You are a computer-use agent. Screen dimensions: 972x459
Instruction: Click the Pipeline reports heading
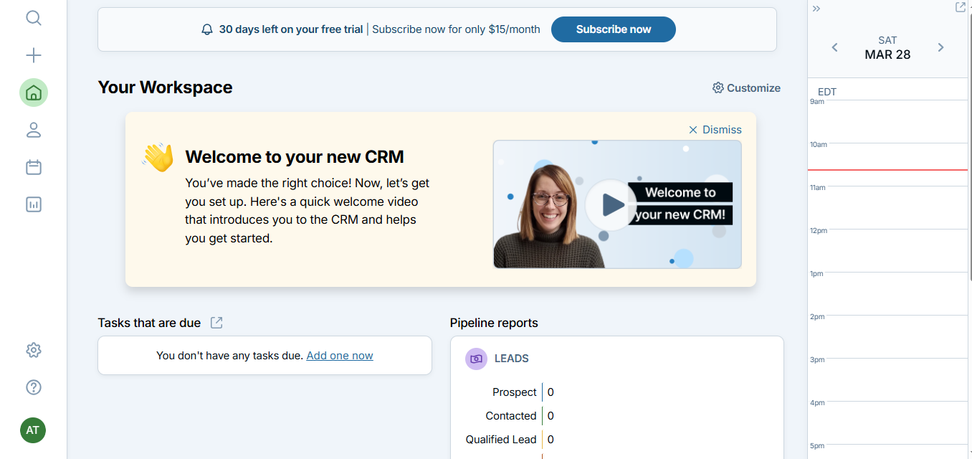[494, 323]
